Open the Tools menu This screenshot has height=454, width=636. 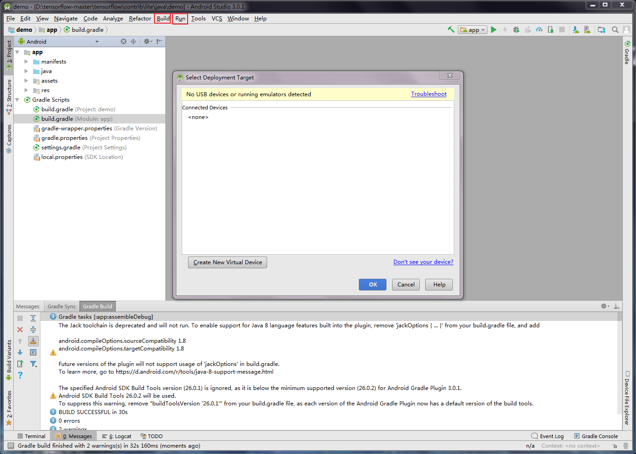pyautogui.click(x=198, y=19)
